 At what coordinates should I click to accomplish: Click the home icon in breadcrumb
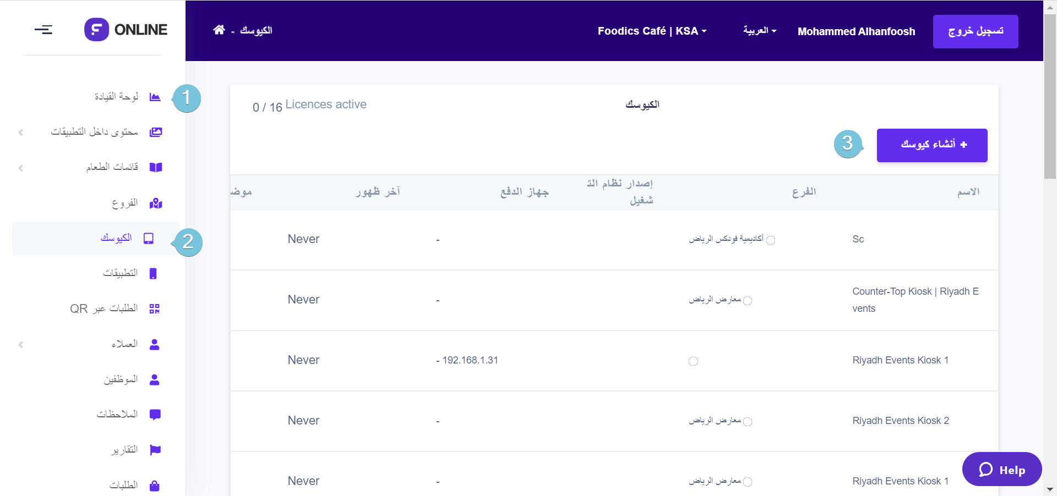219,30
